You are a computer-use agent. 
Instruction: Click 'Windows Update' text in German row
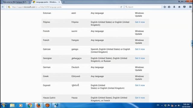click(x=139, y=69)
